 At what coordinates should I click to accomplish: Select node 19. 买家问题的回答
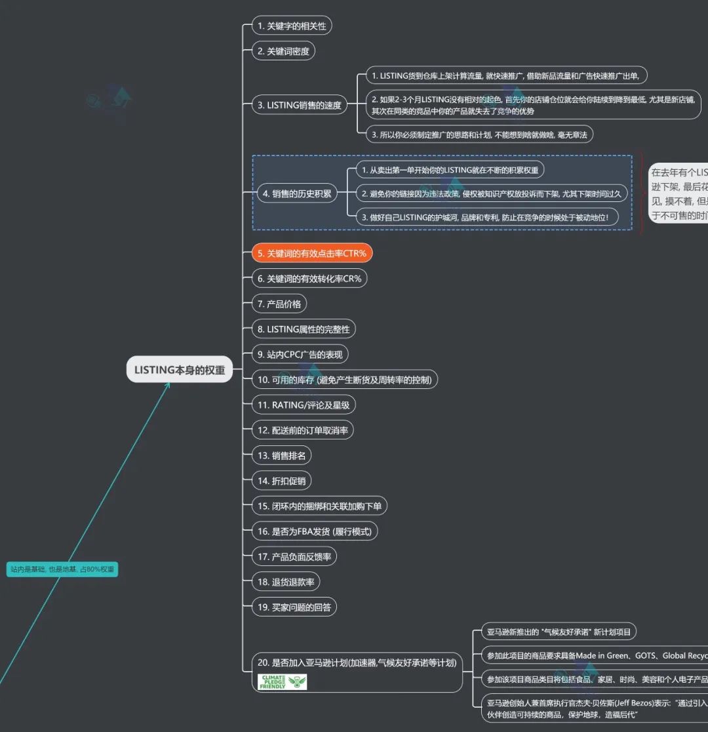coord(294,607)
